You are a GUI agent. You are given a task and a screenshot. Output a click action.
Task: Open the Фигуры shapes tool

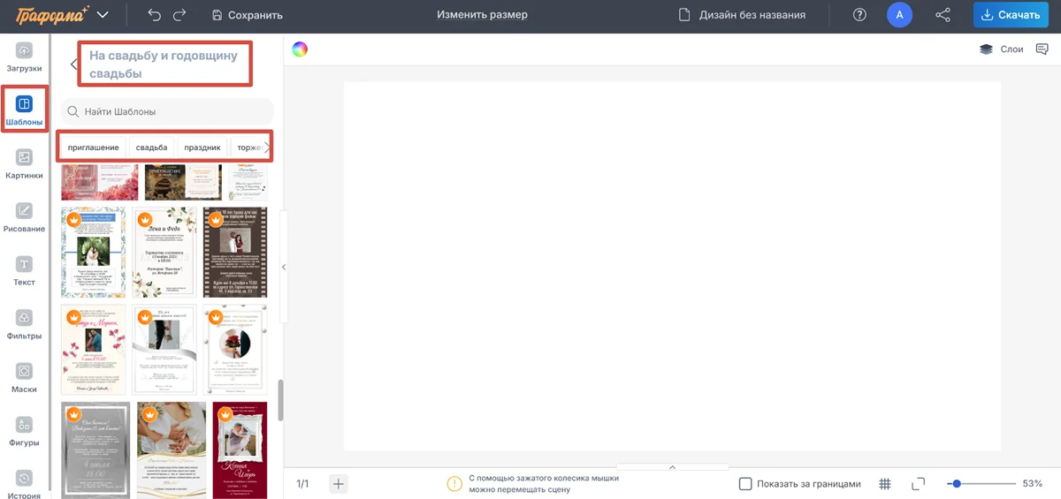click(25, 432)
